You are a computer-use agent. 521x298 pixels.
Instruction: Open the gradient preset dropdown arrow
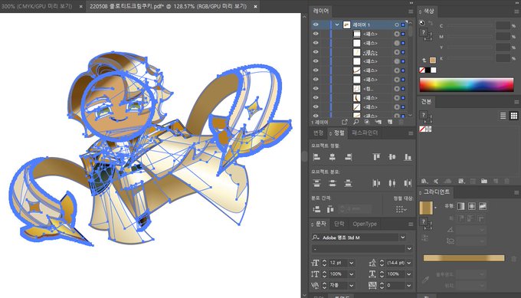pos(436,208)
